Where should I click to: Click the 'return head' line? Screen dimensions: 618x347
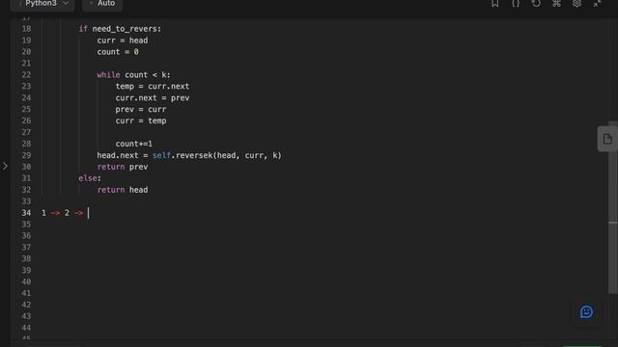[123, 190]
